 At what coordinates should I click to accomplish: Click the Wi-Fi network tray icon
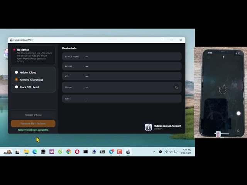coord(166,151)
